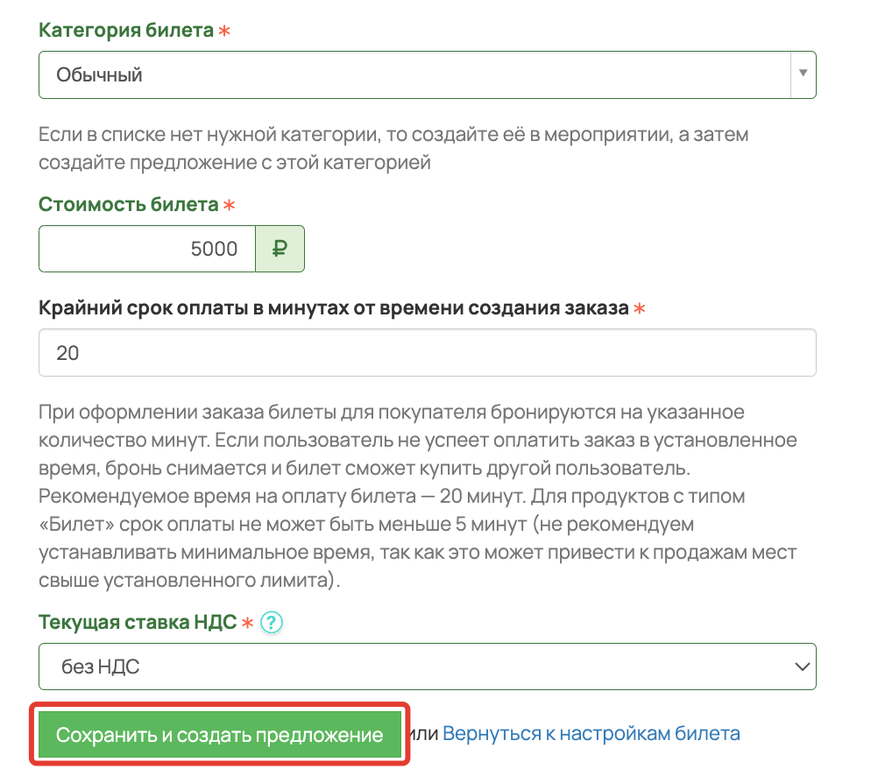Image resolution: width=871 pixels, height=783 pixels.
Task: Click the Категория билета label
Action: 126,30
